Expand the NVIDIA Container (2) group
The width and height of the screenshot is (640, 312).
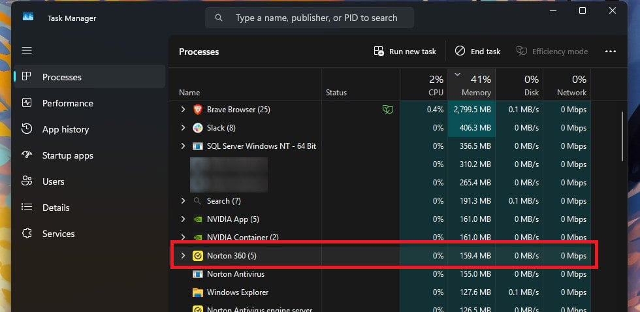(x=184, y=237)
